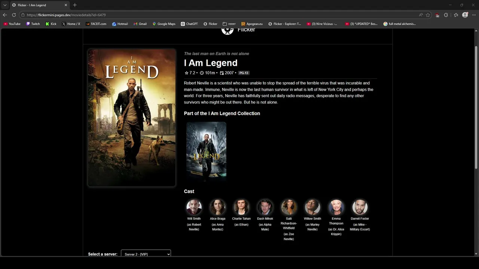Open the Kick bookmark

tap(51, 24)
